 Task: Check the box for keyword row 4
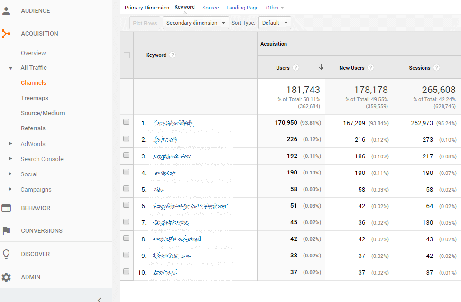click(x=126, y=172)
